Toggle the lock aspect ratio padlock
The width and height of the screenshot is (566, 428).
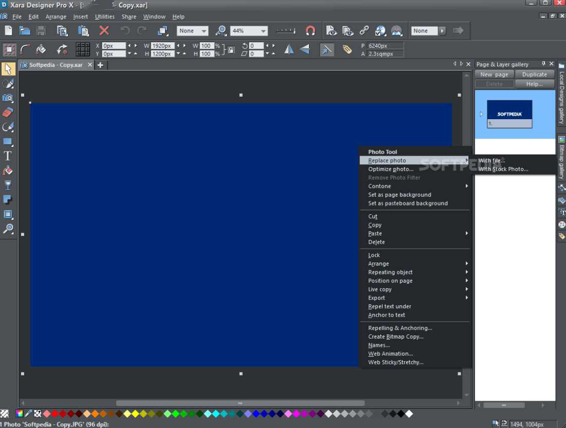pos(231,50)
